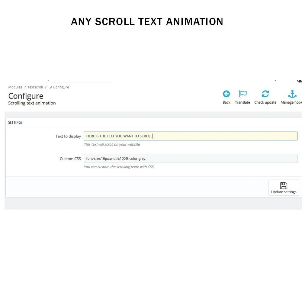Click the Configure page heading
Viewport: 302px width, 302px height.
click(x=26, y=96)
